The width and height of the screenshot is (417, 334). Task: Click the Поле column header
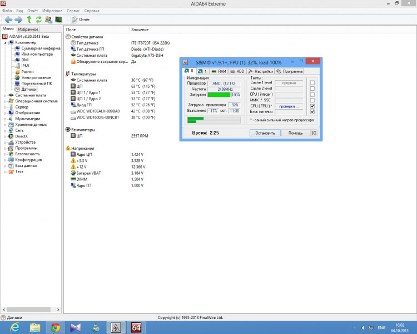[97, 30]
